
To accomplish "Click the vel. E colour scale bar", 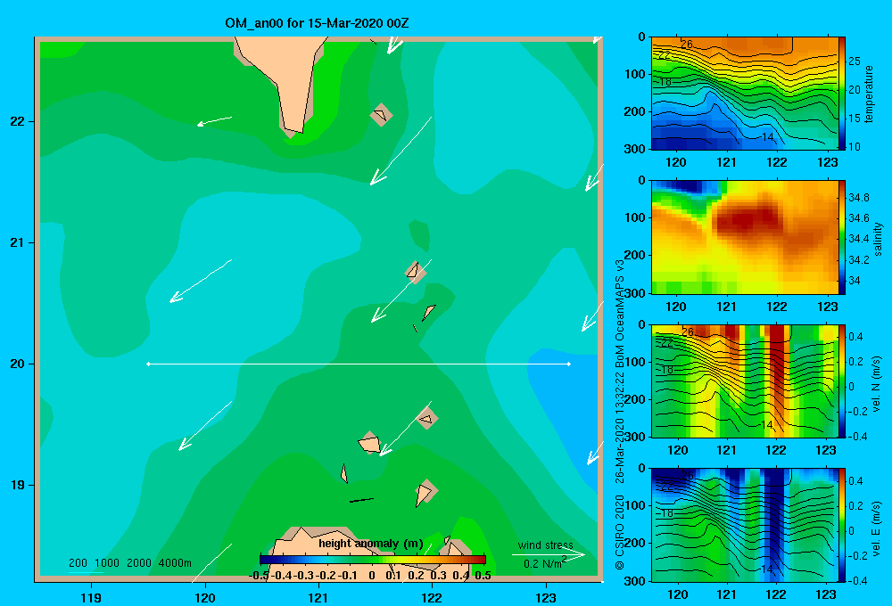I will point(842,525).
